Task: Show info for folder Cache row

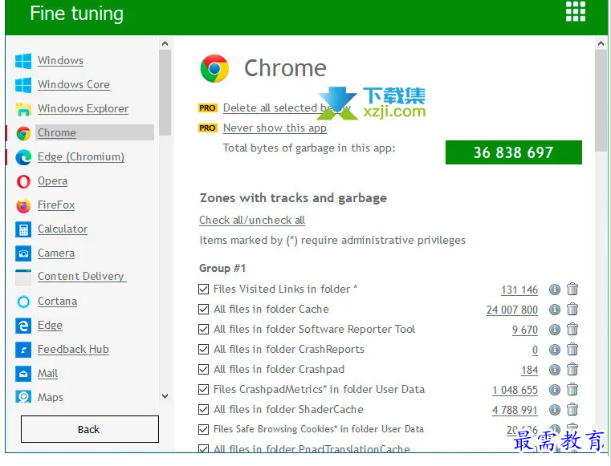Action: point(555,310)
